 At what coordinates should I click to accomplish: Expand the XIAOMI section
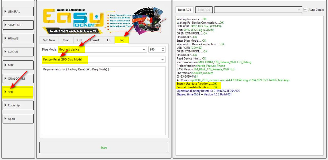[x=18, y=52]
